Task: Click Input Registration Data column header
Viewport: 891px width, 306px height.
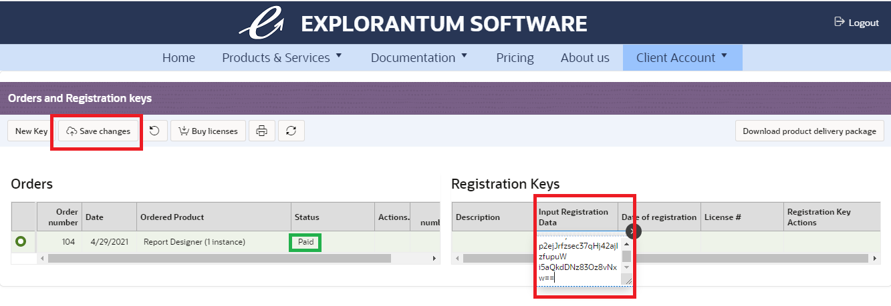Action: (577, 217)
